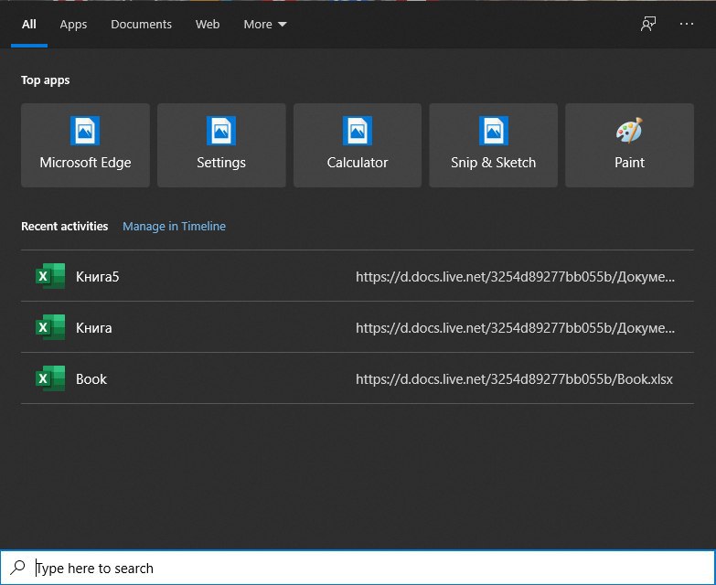Switch to the Apps tab
716x585 pixels.
[x=73, y=24]
